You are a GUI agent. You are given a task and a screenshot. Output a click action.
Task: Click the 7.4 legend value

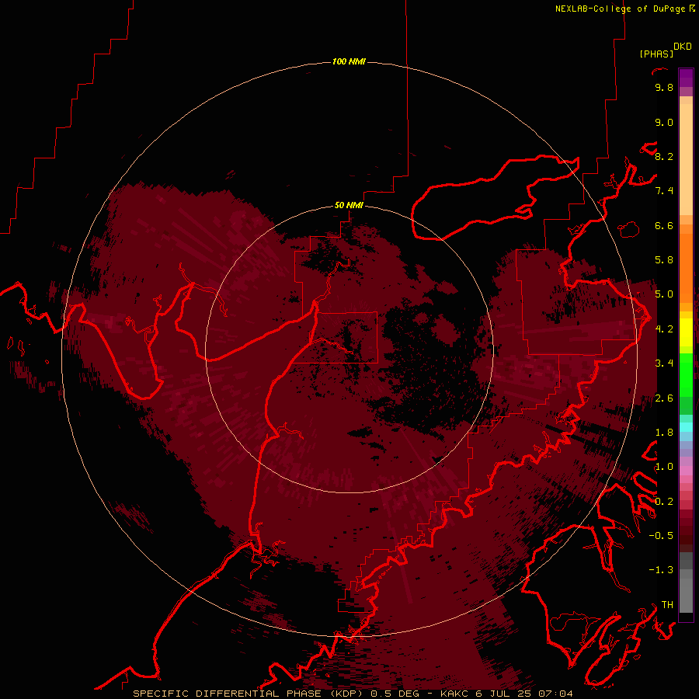tap(664, 191)
